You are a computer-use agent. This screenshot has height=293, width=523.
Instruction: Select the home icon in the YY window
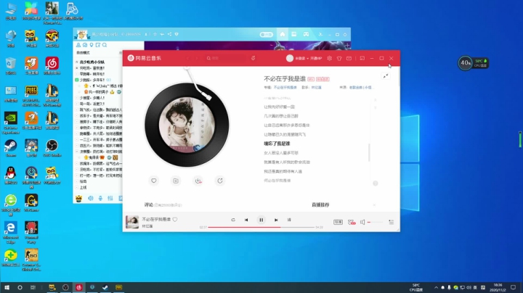click(283, 34)
